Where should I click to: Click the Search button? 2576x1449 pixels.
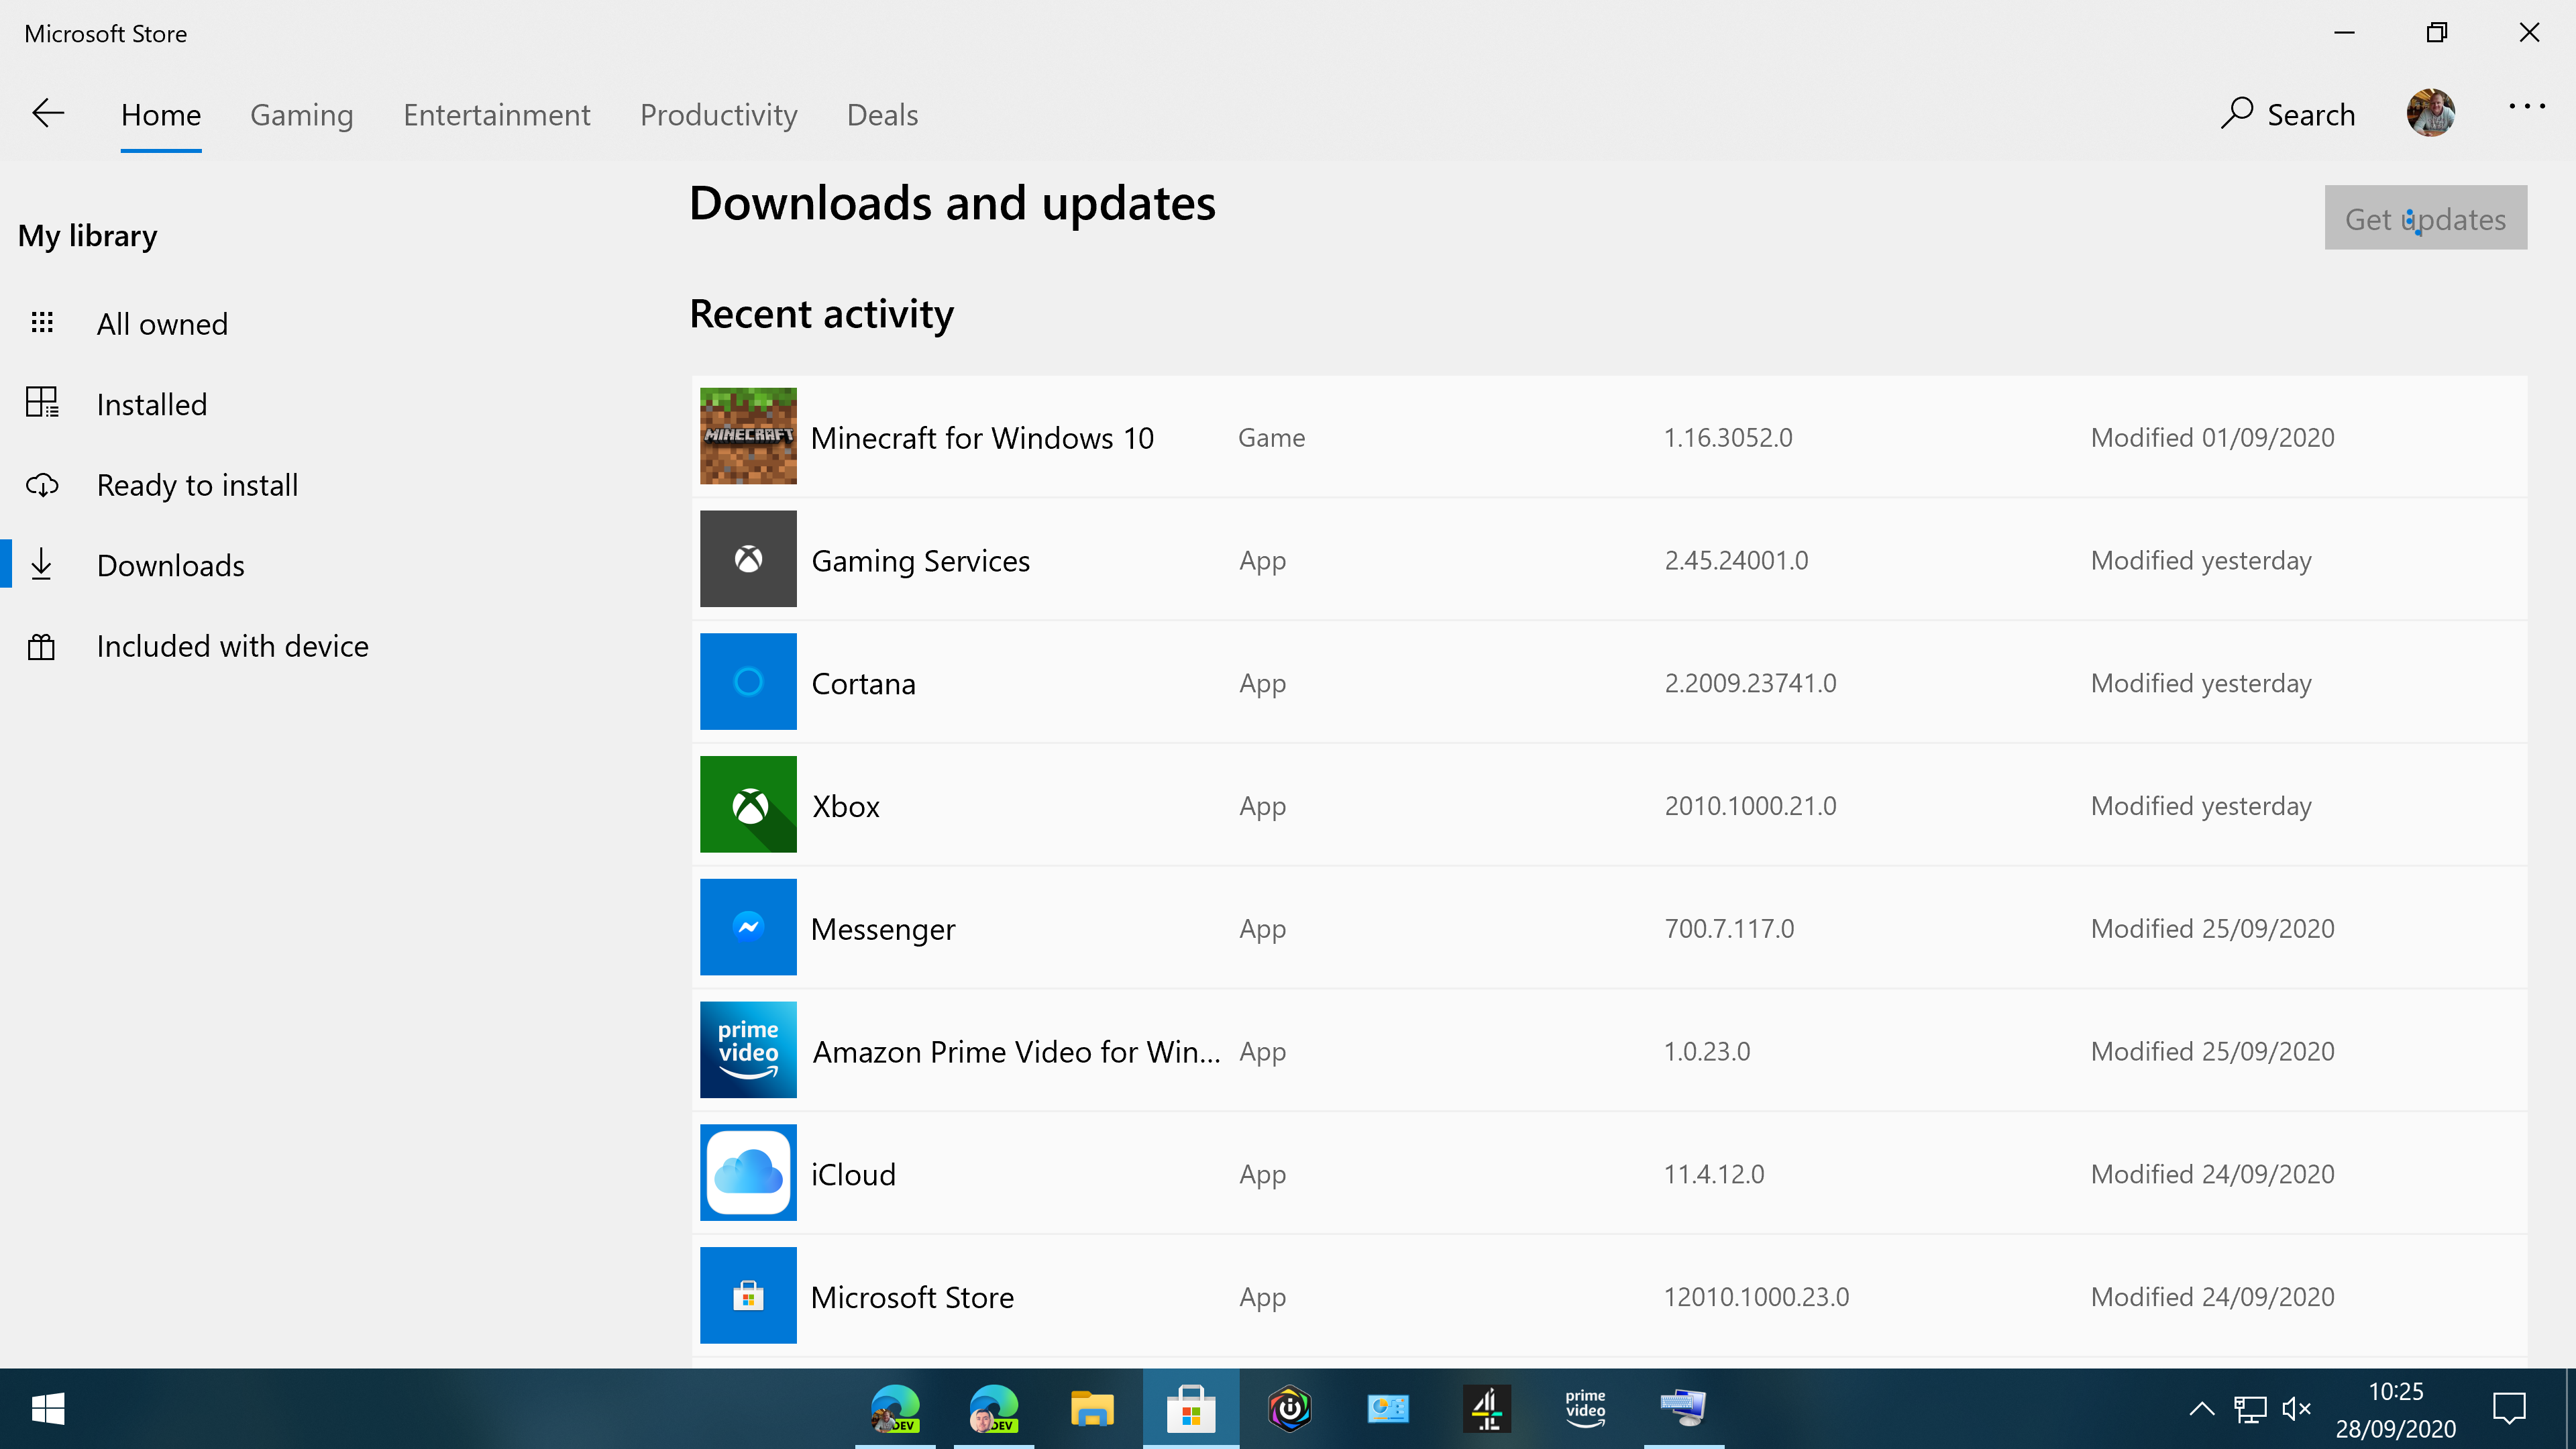click(x=2288, y=115)
